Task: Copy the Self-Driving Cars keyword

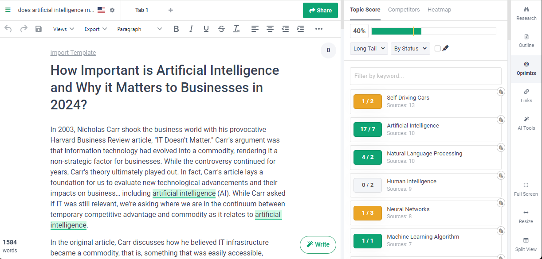Action: pyautogui.click(x=501, y=92)
